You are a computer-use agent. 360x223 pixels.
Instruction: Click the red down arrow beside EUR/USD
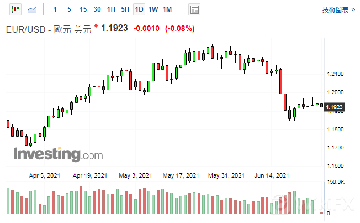coord(97,27)
